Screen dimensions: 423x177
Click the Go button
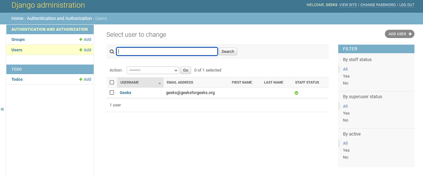tap(186, 70)
